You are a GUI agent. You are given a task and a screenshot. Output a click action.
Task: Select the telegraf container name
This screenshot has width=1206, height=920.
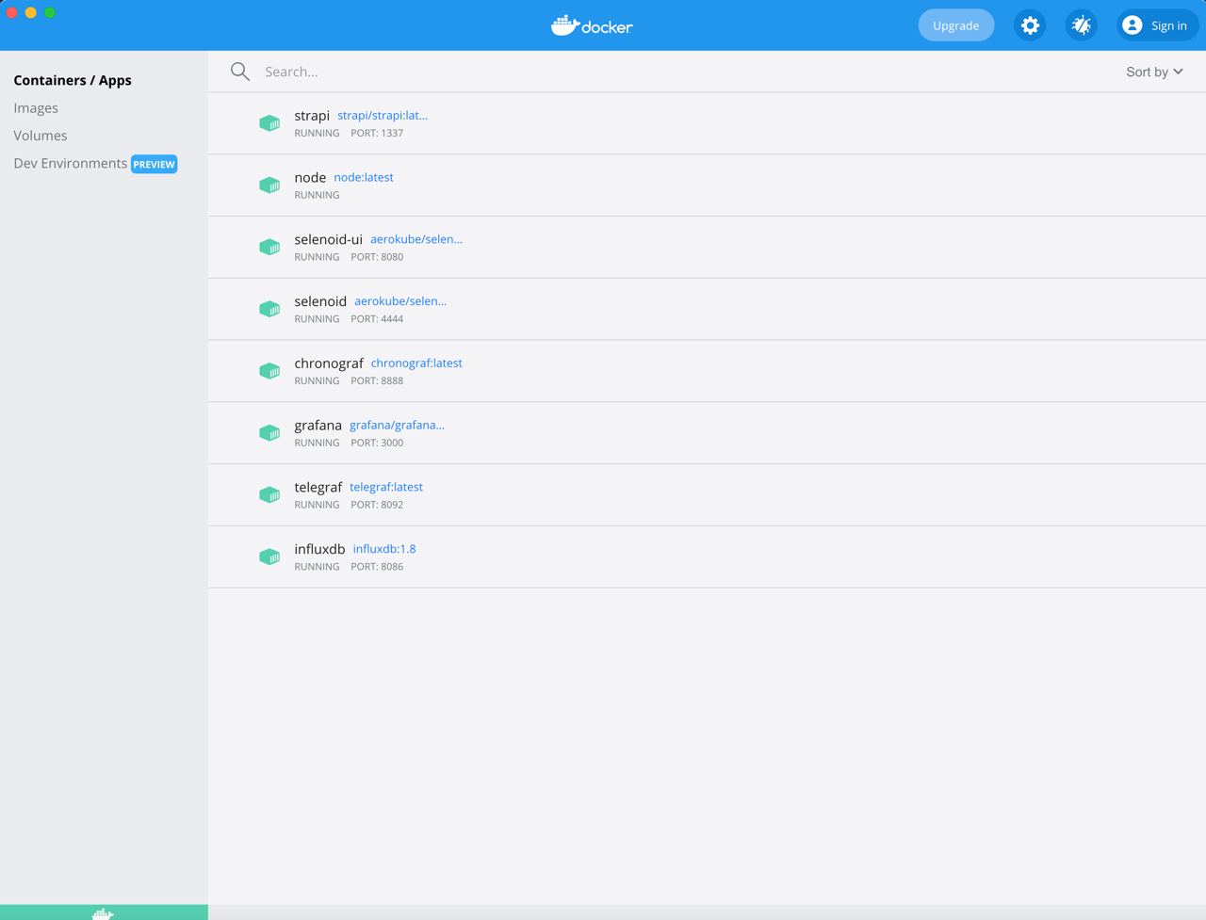pyautogui.click(x=318, y=488)
